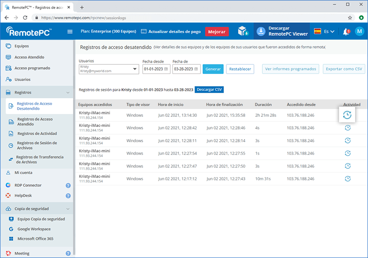Viewport: 368px width, 258px height.
Task: Collapse the Copia de seguridad section
Action: click(68, 209)
